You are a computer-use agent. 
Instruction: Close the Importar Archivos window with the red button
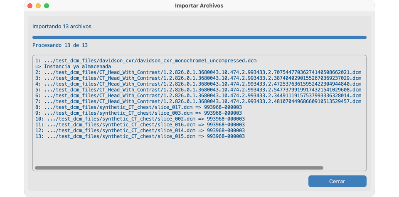point(30,6)
